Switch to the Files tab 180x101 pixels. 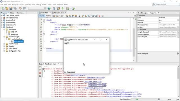(x=12, y=13)
